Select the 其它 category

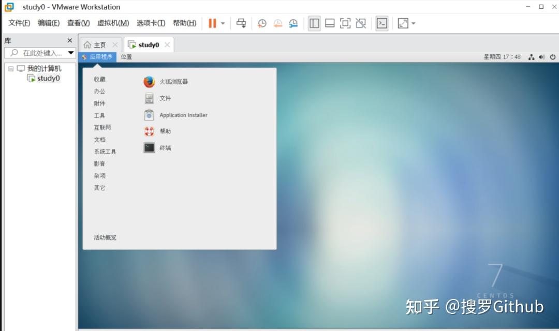99,188
